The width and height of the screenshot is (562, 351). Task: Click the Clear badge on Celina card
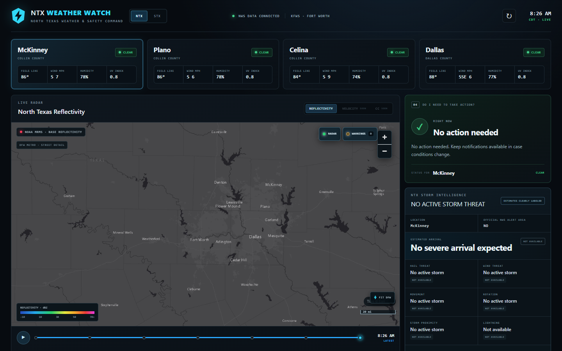point(398,52)
